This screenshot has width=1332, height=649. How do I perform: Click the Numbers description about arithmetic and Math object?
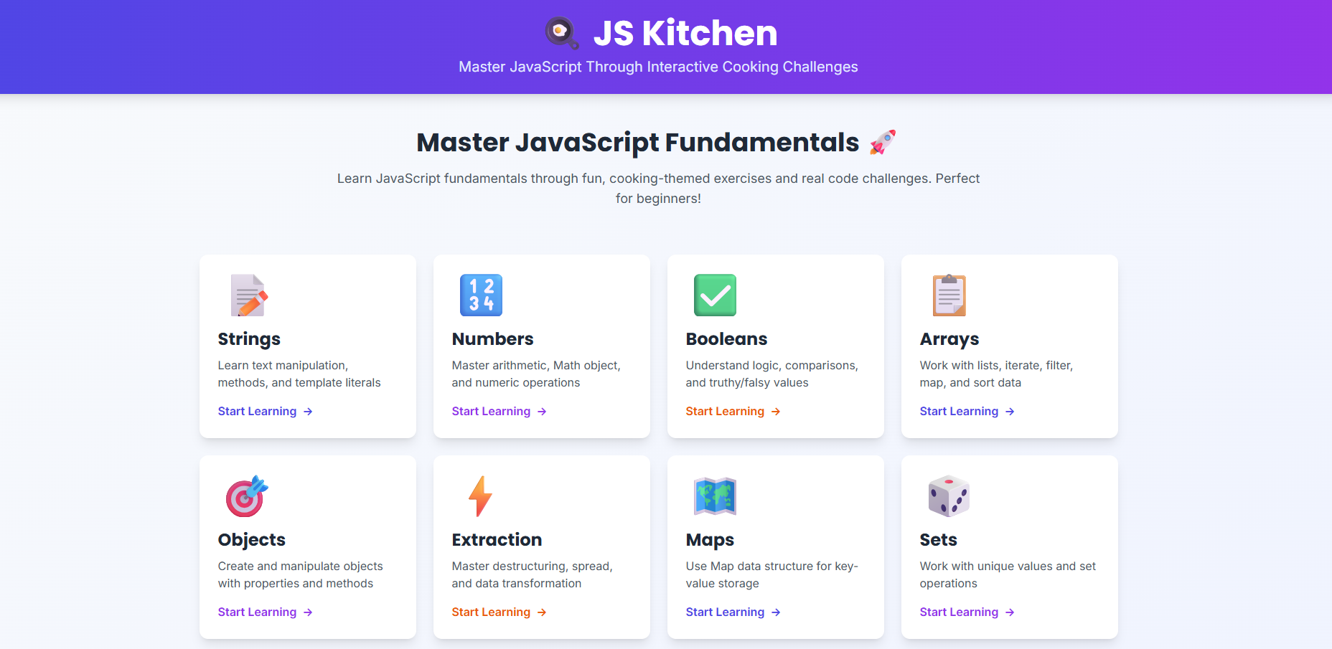tap(536, 374)
